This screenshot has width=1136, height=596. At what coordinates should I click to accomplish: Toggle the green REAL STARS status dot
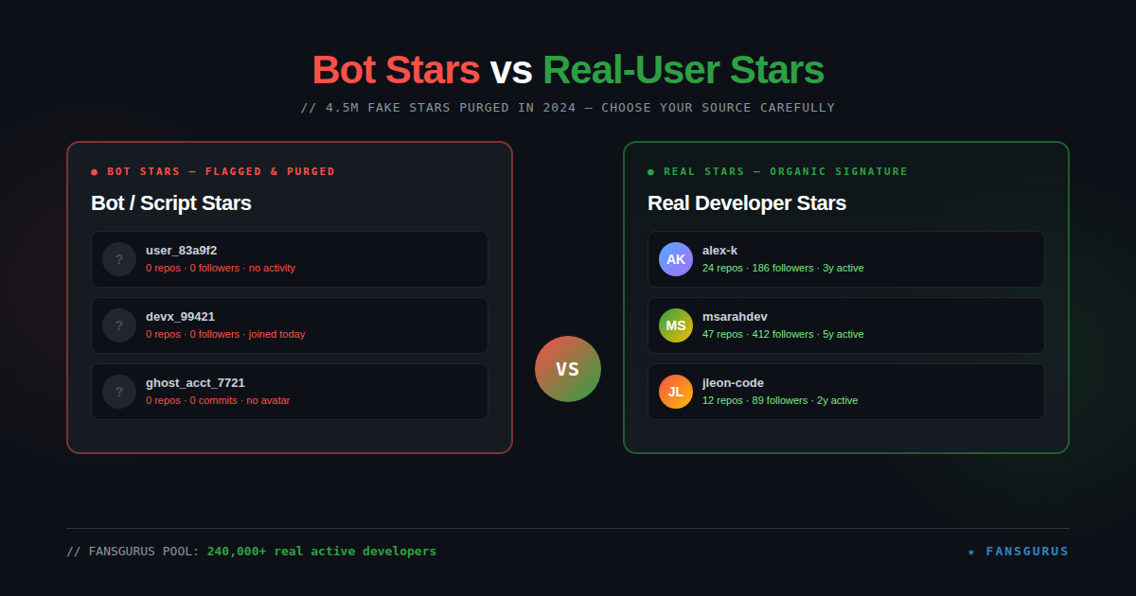(648, 171)
